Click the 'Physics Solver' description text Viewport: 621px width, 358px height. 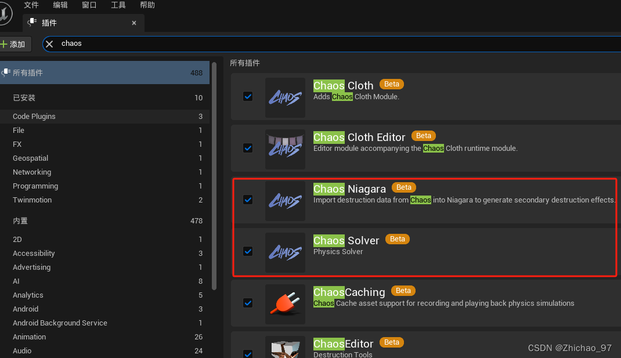coord(338,251)
